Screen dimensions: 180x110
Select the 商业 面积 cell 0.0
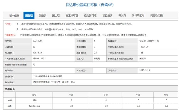(71, 106)
